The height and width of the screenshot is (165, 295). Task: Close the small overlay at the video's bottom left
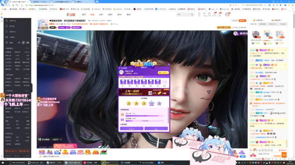[x=61, y=139]
